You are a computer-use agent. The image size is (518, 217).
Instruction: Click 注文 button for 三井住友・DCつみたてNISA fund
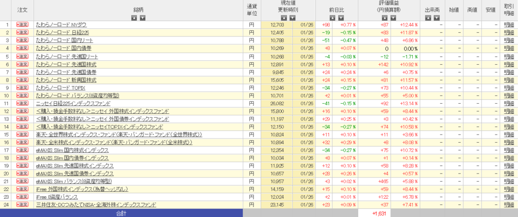tap(22, 205)
